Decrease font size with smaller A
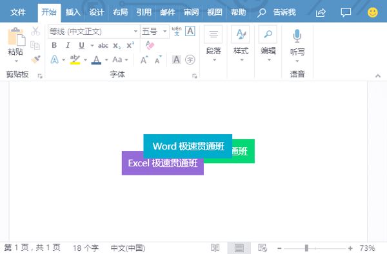Viewport: 387px width, 254px height. click(x=158, y=60)
